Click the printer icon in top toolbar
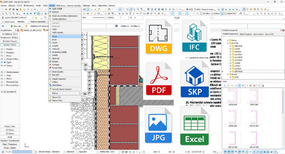The height and width of the screenshot is (154, 285). pos(17,9)
